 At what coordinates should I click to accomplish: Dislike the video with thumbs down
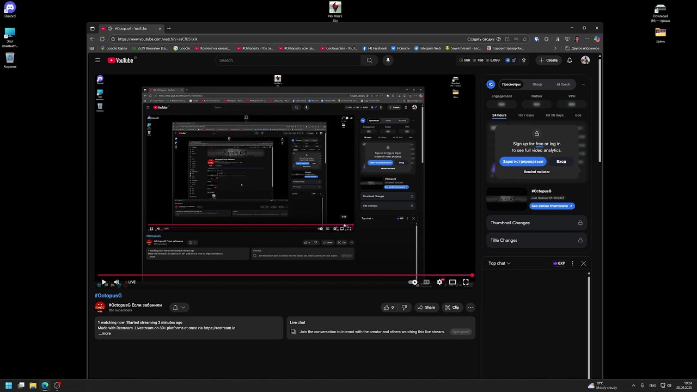pyautogui.click(x=404, y=308)
